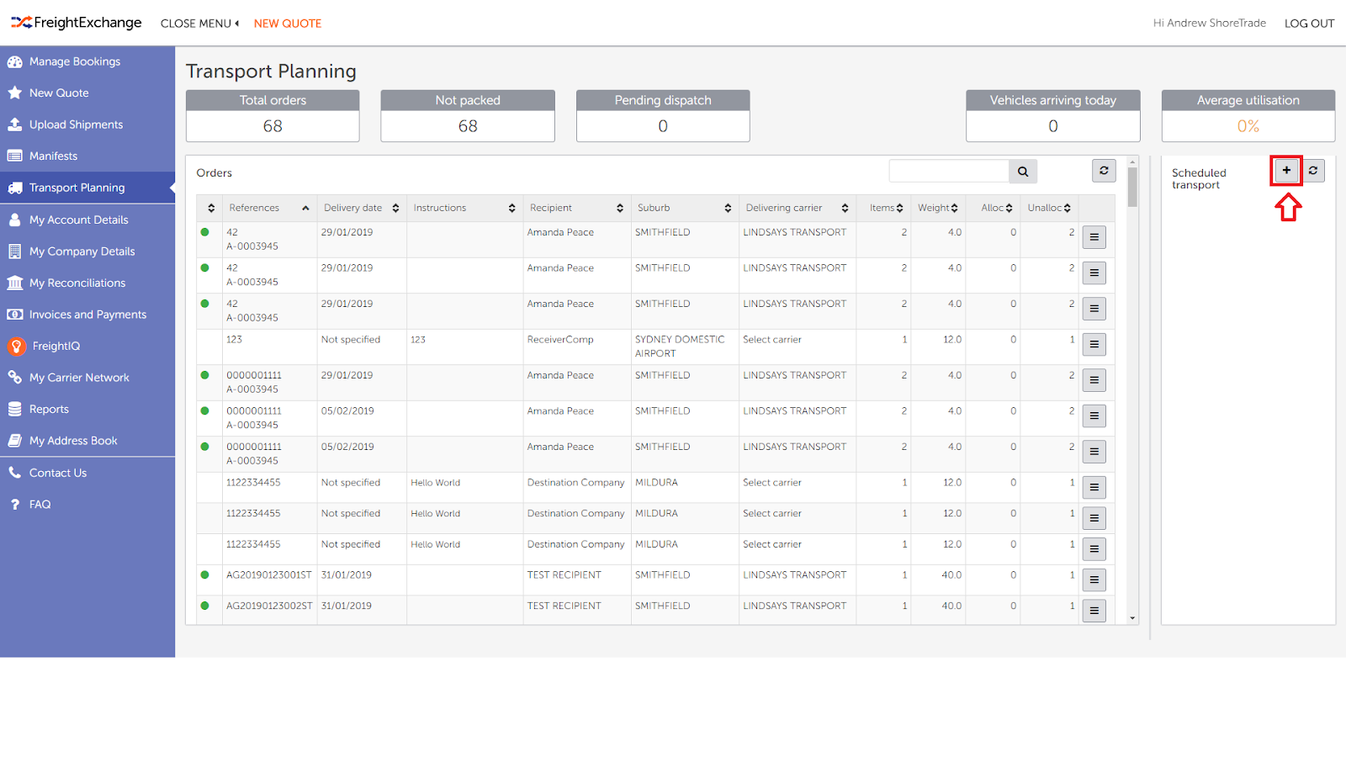Refresh the Scheduled transport panel

[x=1313, y=171]
